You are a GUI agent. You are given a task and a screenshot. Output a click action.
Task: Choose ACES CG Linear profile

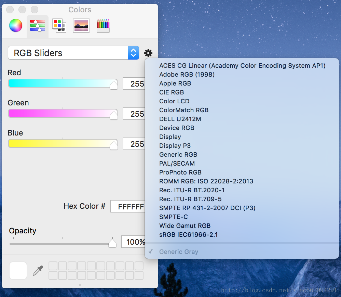pyautogui.click(x=242, y=66)
